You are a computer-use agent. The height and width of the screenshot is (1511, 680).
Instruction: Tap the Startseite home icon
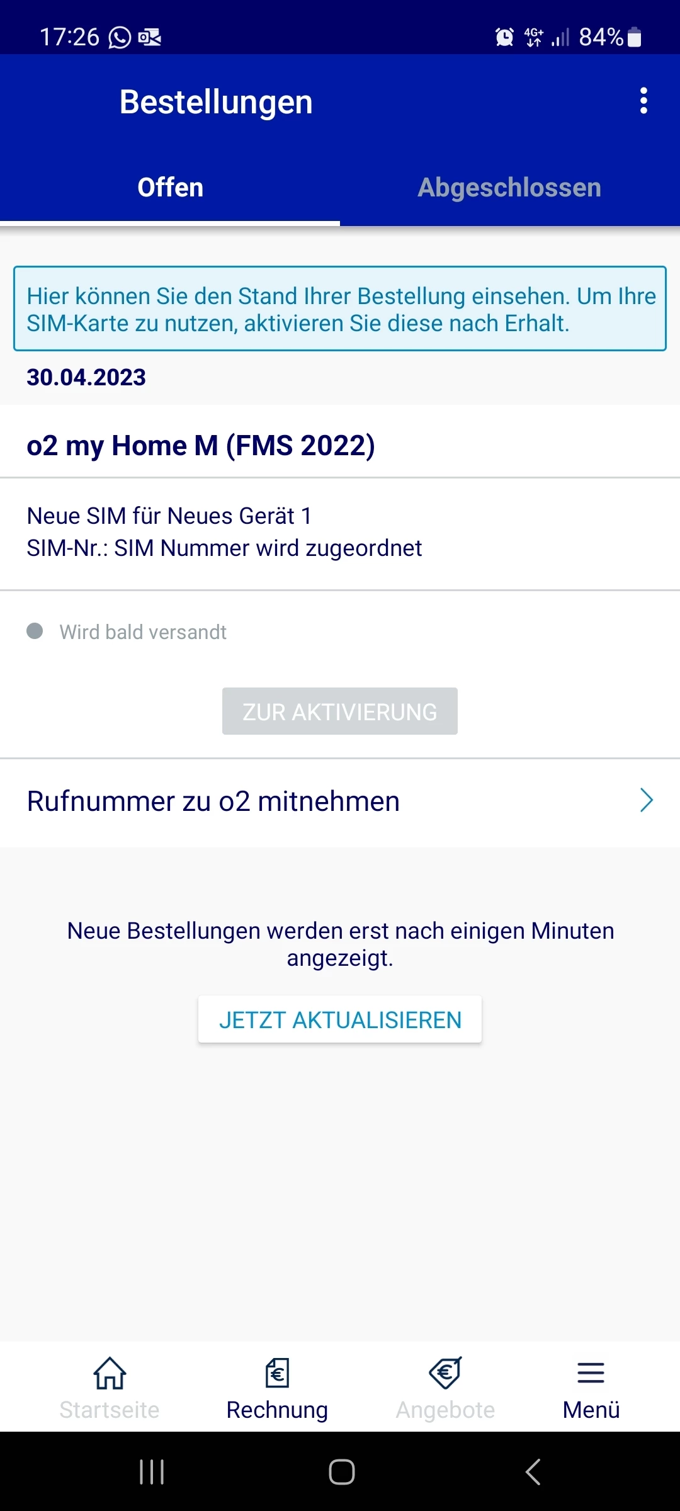(110, 1373)
